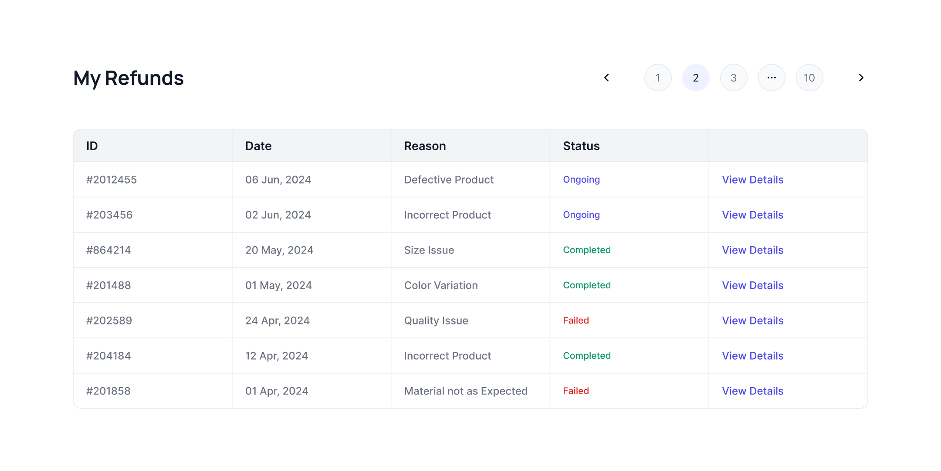Select refund ID #204184
This screenshot has width=941, height=471.
108,356
